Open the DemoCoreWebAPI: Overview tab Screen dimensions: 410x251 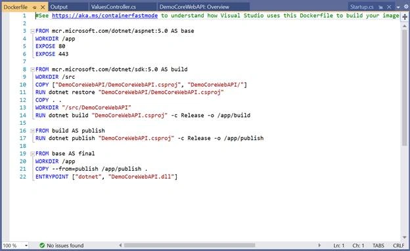click(194, 7)
